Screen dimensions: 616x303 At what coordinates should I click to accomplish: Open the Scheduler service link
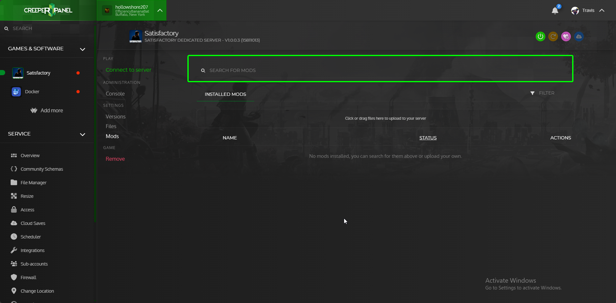click(31, 237)
